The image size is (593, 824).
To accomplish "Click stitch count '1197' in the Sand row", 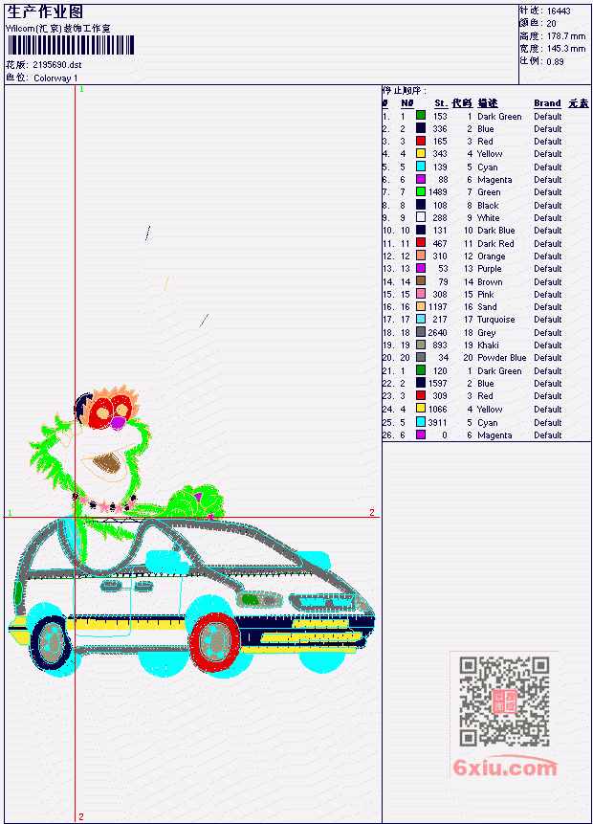I will pyautogui.click(x=438, y=307).
